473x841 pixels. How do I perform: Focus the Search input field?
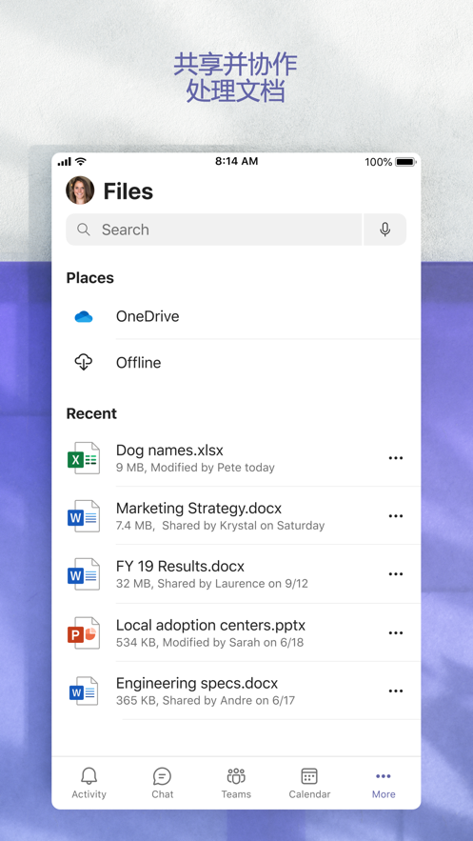(x=214, y=230)
